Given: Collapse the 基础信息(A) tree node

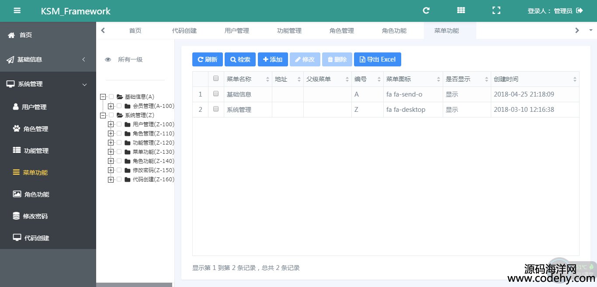Looking at the screenshot, I should tap(103, 97).
